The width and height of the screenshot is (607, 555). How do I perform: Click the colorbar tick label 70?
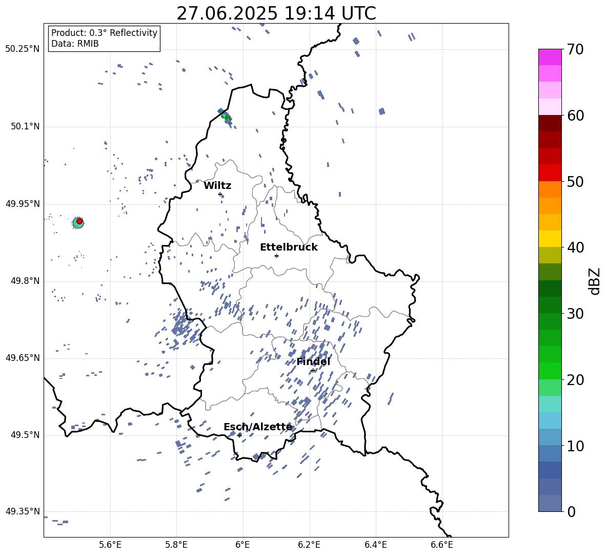[575, 49]
